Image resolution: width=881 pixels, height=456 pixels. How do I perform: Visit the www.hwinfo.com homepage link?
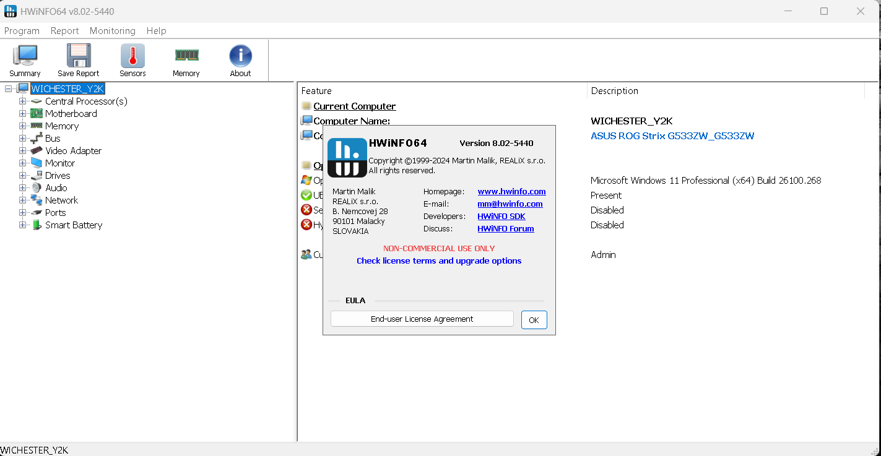coord(511,192)
